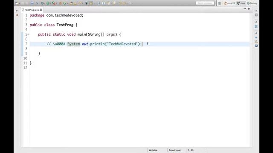Viewport: 273px width, 153px height.
Task: Select the TestProg.java editor tab
Action: pos(32,10)
